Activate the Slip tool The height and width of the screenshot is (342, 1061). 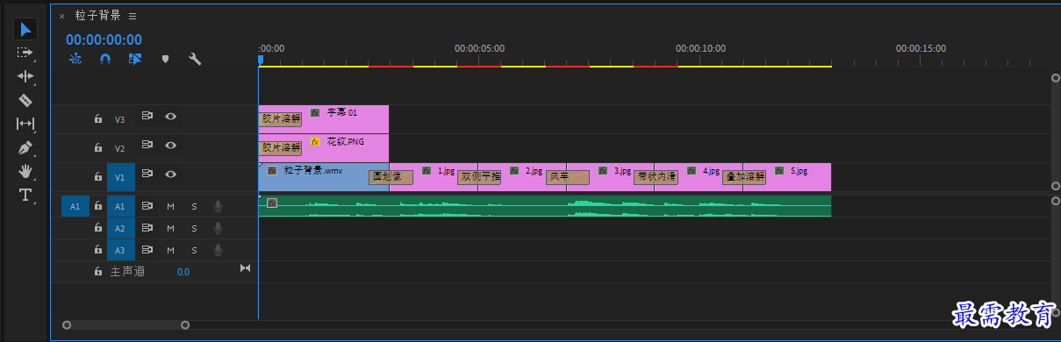pos(25,124)
